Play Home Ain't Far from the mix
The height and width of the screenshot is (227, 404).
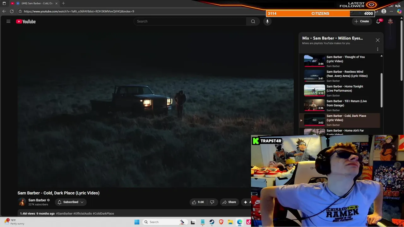click(339, 131)
